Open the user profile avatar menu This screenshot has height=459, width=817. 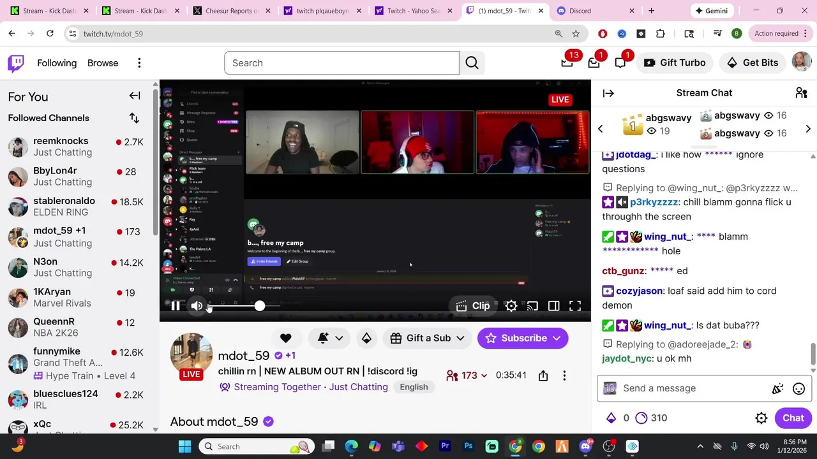[x=802, y=62]
